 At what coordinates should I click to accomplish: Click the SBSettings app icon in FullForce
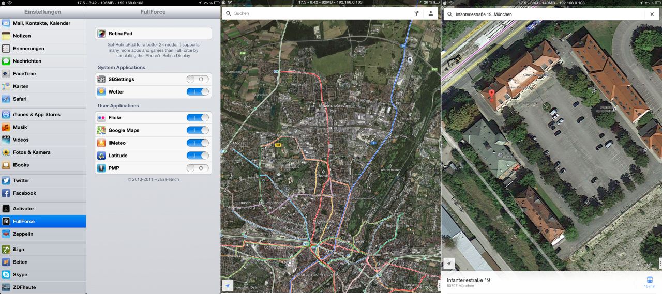(101, 79)
